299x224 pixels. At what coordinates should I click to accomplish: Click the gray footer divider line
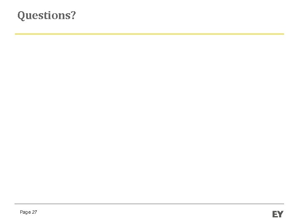149,204
